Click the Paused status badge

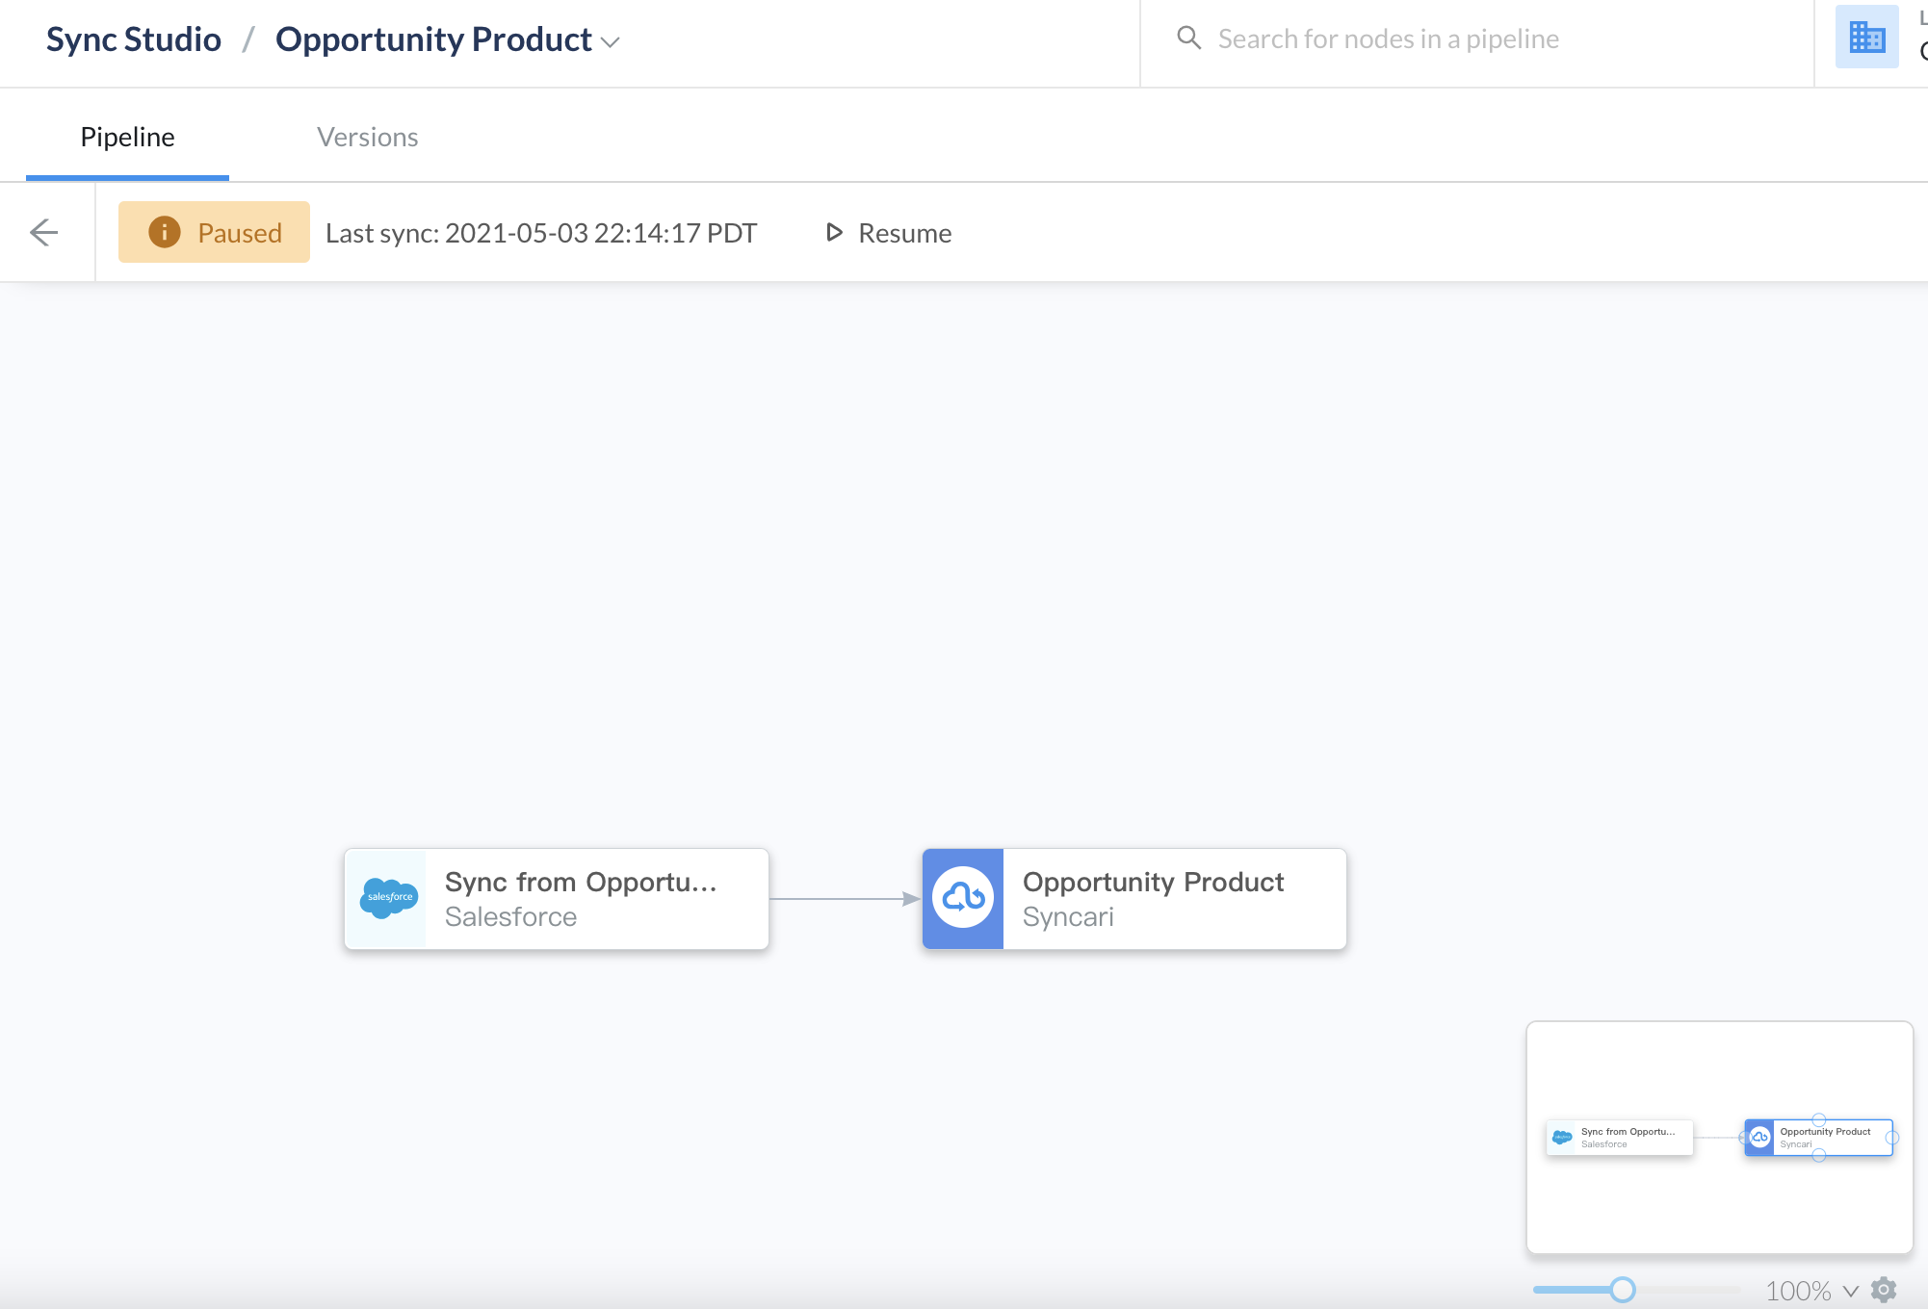(x=214, y=232)
